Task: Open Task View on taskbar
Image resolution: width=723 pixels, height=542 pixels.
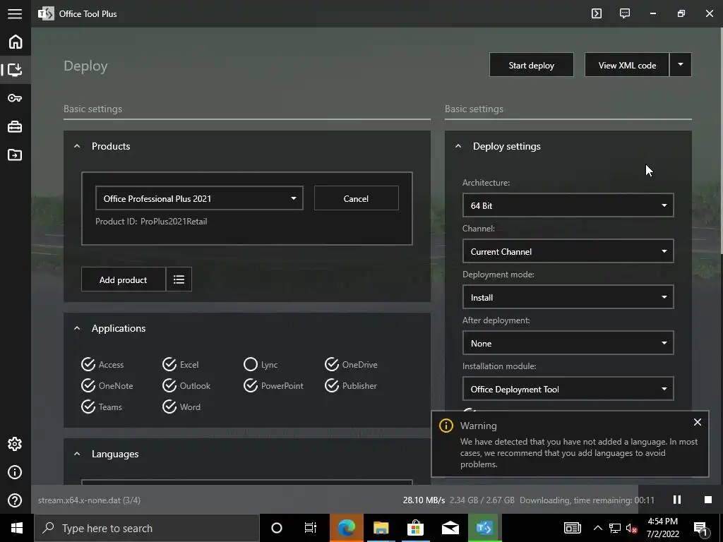Action: (311, 528)
